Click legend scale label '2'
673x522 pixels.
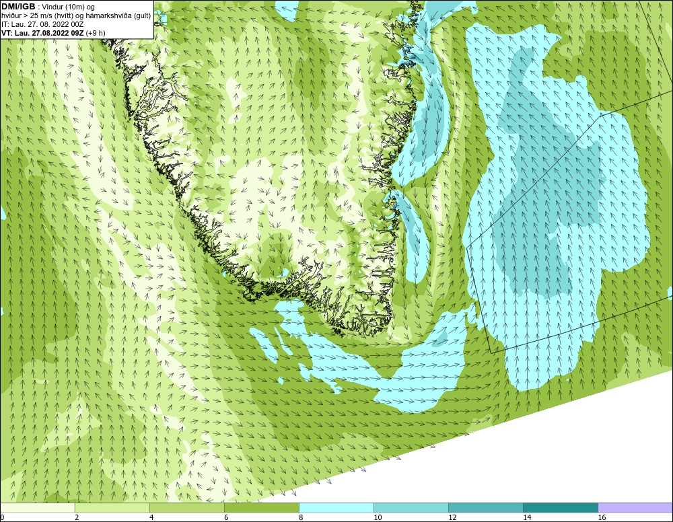tap(77, 518)
